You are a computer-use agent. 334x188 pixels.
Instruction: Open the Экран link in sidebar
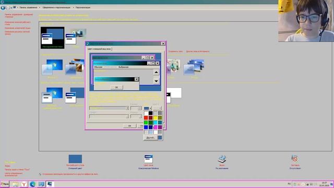7,166
